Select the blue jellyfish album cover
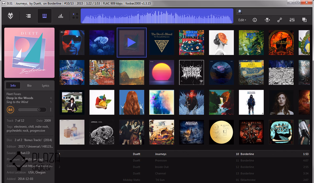 [x=102, y=43]
